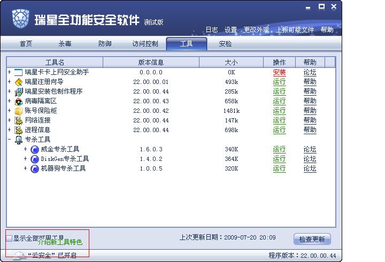385x262 pixels.
Task: Click the 瑞星注册向导 row icon
Action: [18, 82]
